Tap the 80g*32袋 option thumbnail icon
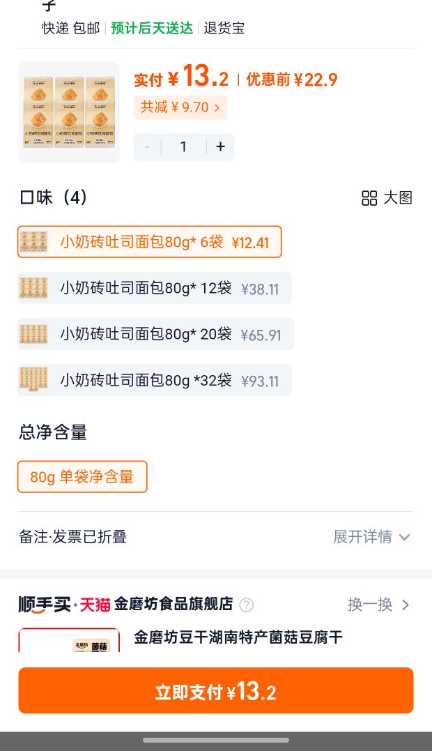 [x=33, y=380]
